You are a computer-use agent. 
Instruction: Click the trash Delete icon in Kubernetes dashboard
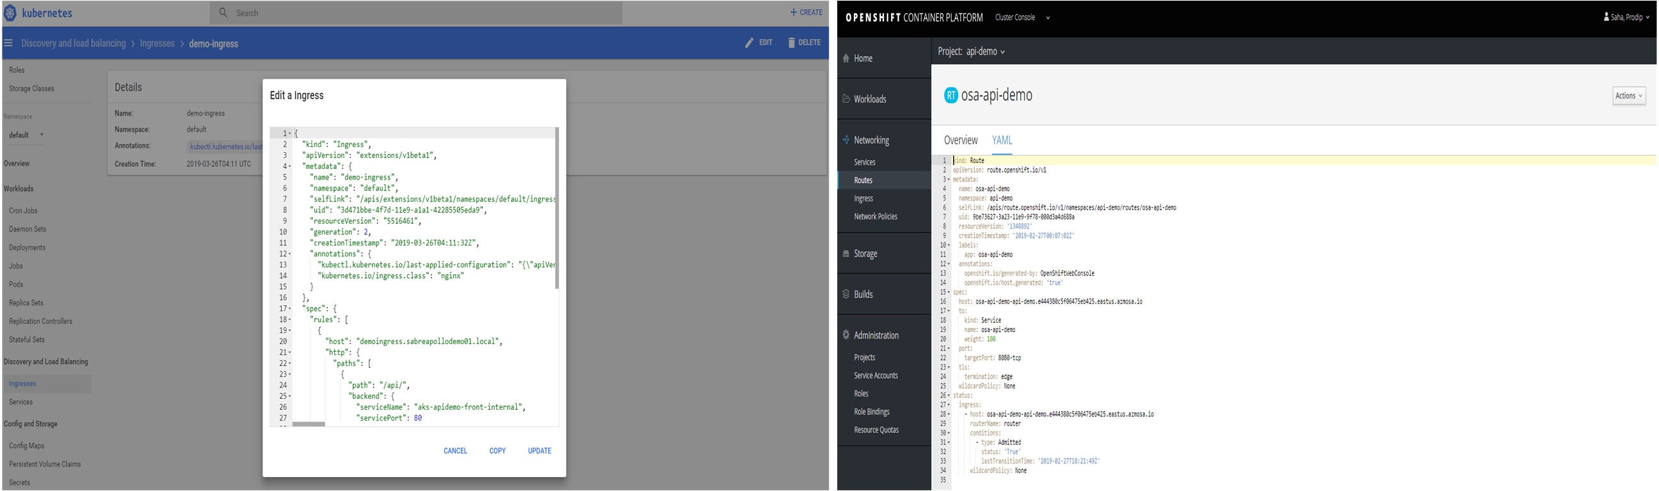(x=792, y=42)
